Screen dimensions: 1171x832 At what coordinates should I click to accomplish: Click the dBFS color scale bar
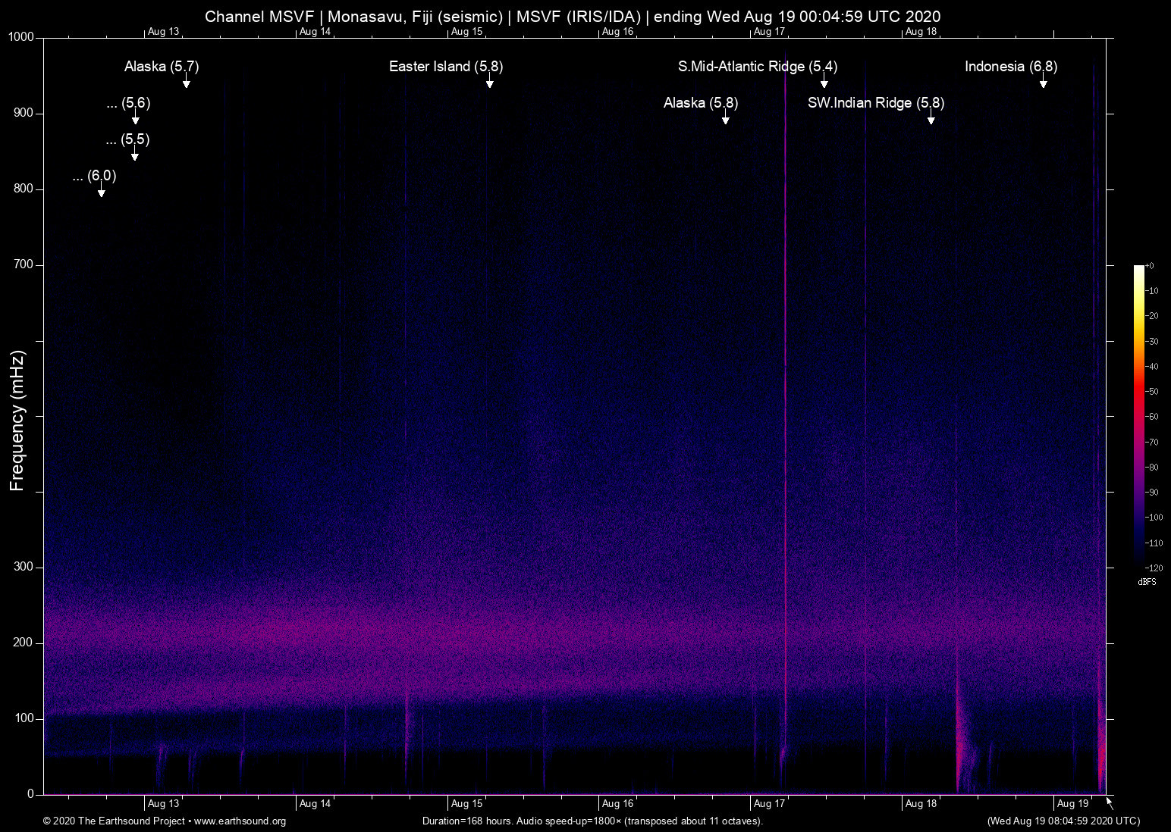point(1139,416)
